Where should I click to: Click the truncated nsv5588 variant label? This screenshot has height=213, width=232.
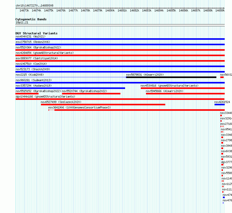(x=227, y=173)
